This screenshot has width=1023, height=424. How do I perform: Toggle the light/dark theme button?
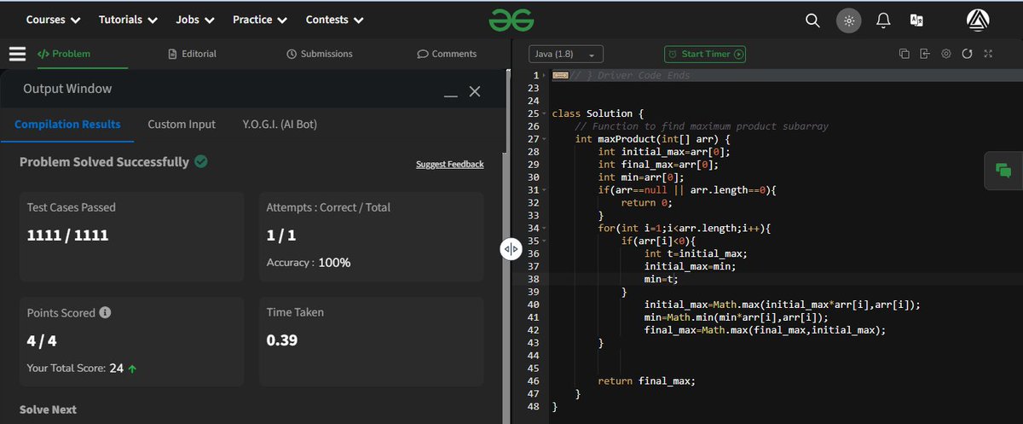(x=848, y=20)
